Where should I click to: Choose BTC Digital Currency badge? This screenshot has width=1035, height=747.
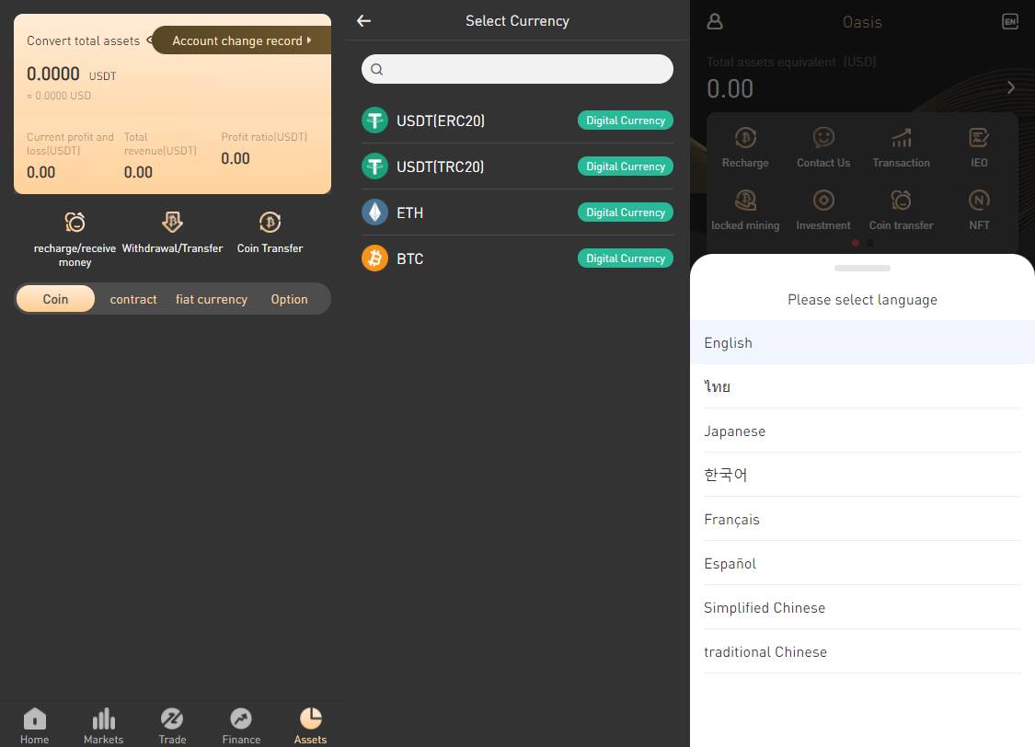(x=625, y=258)
